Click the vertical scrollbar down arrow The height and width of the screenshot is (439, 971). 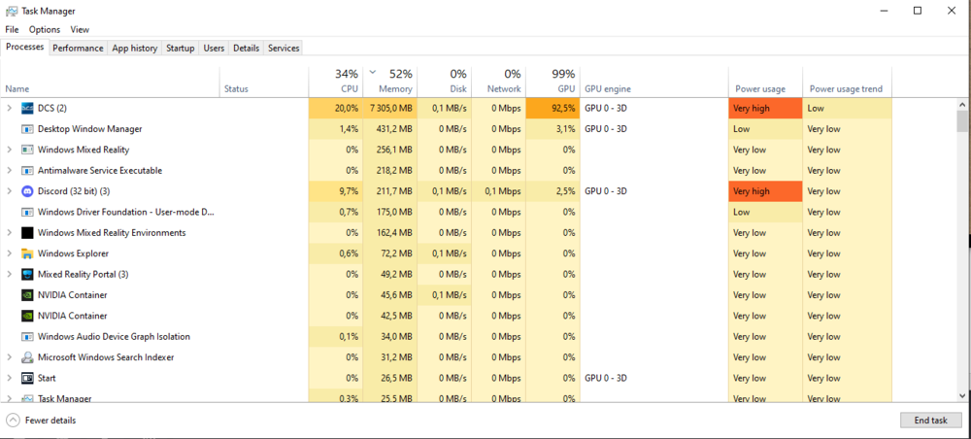(x=962, y=395)
